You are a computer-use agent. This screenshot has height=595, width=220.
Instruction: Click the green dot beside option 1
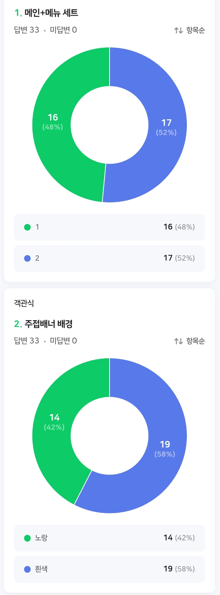[x=27, y=227]
